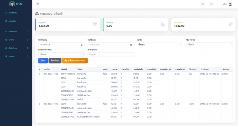The image size is (238, 126).
Task: Click product code 0205
Action: pyautogui.click(x=63, y=82)
